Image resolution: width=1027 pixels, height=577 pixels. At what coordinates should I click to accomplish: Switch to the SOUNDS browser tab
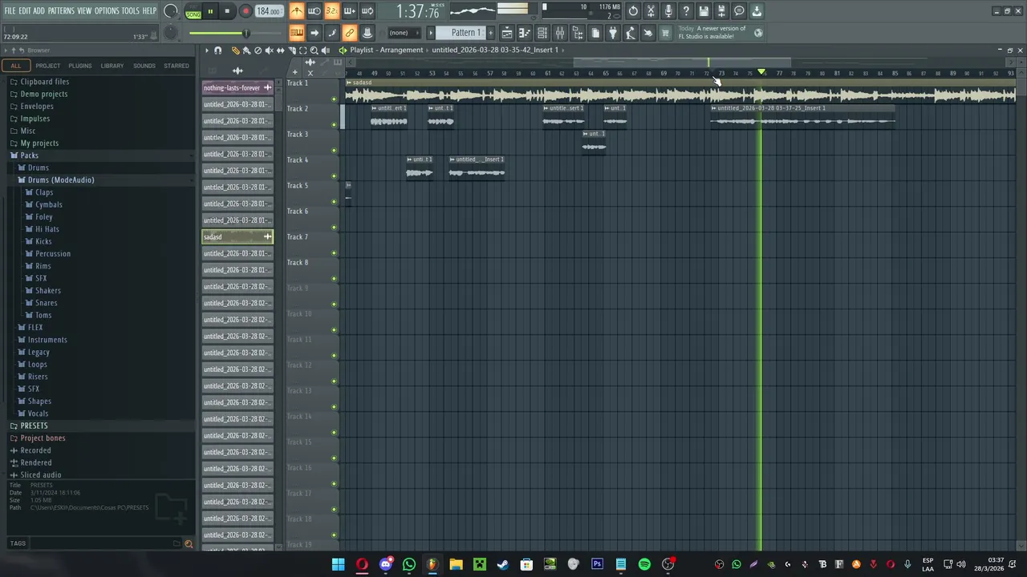point(144,66)
